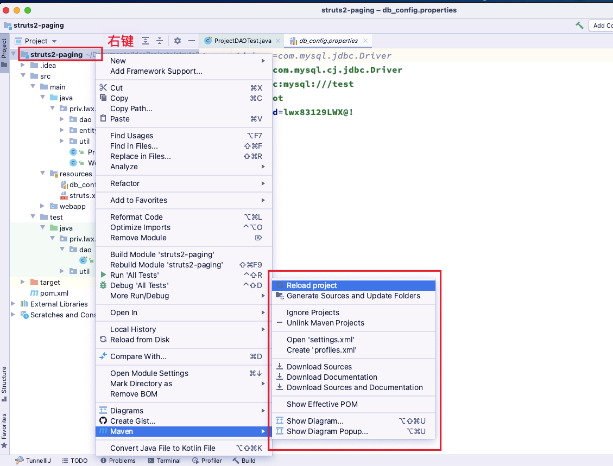
Task: Expand the .idea folder
Action: click(x=23, y=65)
